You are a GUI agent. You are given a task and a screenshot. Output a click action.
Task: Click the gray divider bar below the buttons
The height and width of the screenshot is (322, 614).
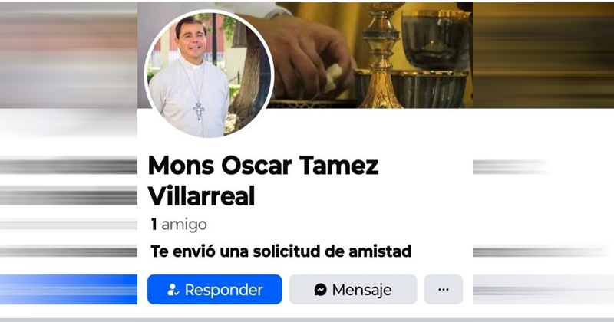[x=307, y=320]
